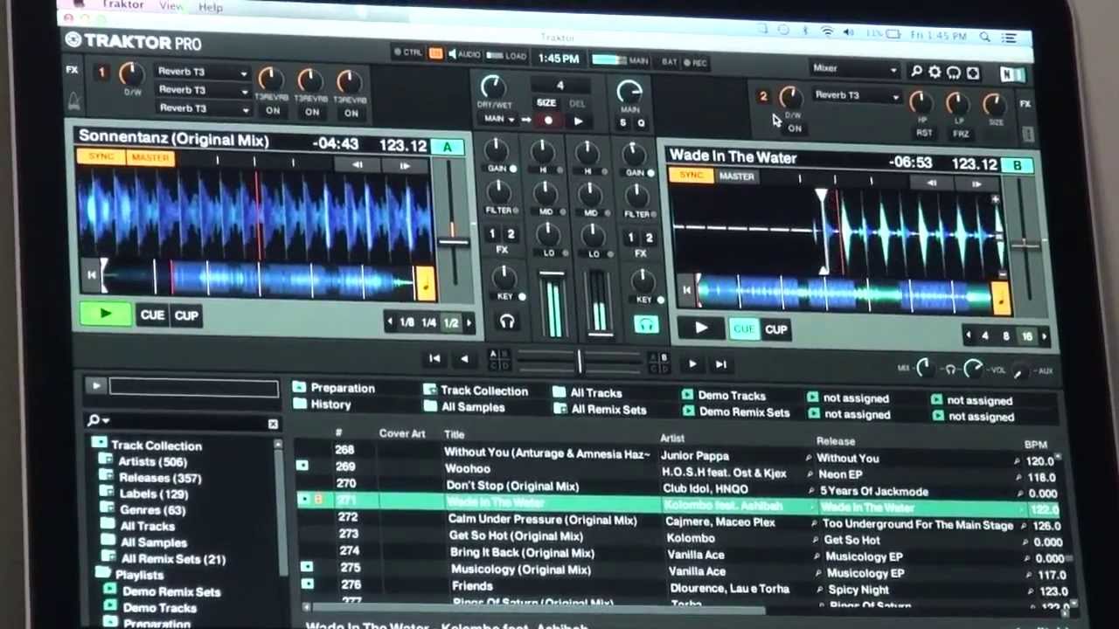Open the Traktor preferences gear icon
The width and height of the screenshot is (1119, 629).
tap(935, 73)
